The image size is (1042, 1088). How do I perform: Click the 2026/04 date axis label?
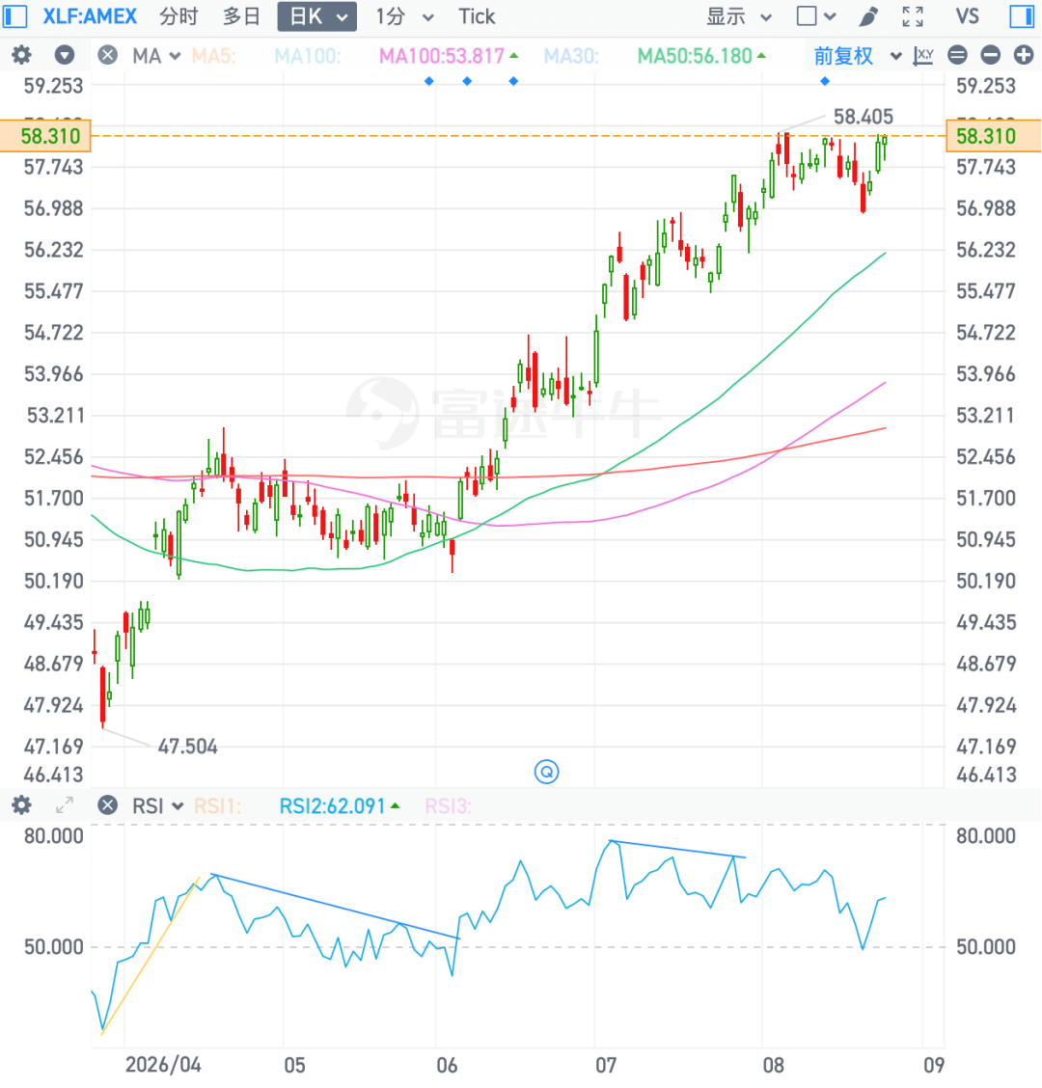(163, 1065)
